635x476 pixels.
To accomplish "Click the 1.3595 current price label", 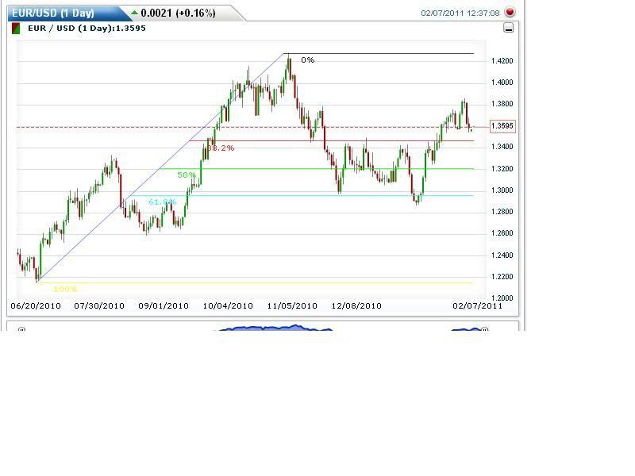I will [x=502, y=126].
